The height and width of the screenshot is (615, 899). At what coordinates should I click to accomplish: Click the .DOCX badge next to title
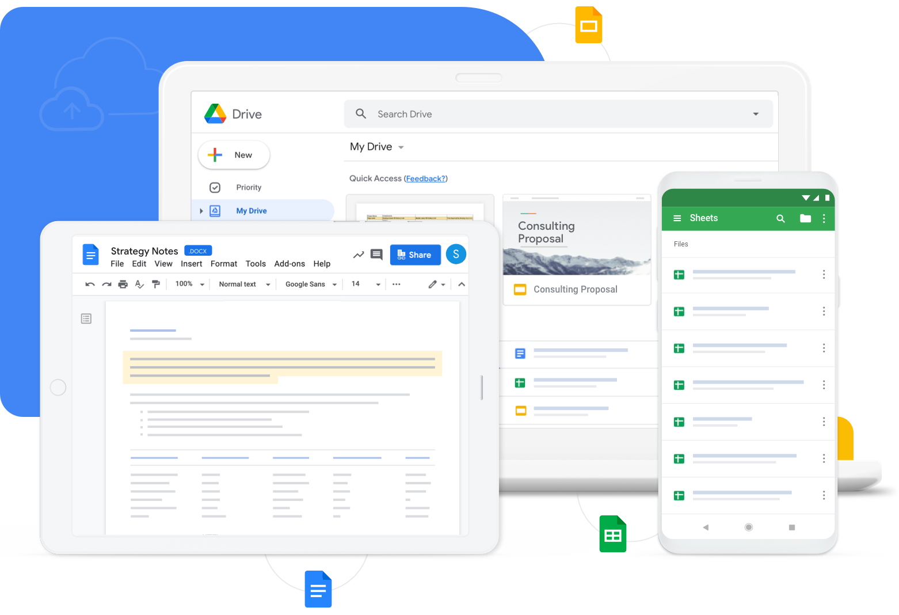pyautogui.click(x=198, y=250)
